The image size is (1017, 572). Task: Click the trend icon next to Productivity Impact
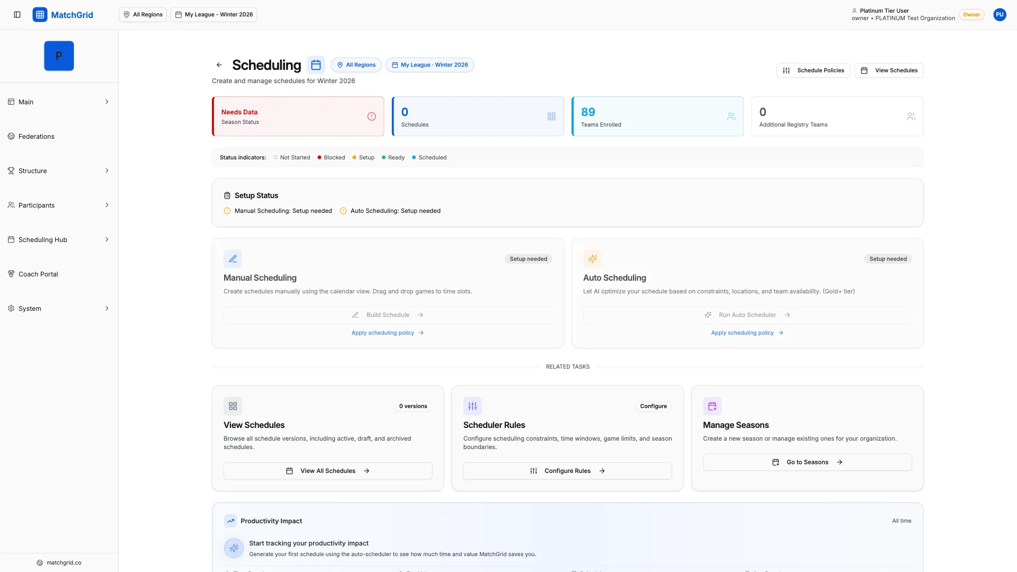230,521
